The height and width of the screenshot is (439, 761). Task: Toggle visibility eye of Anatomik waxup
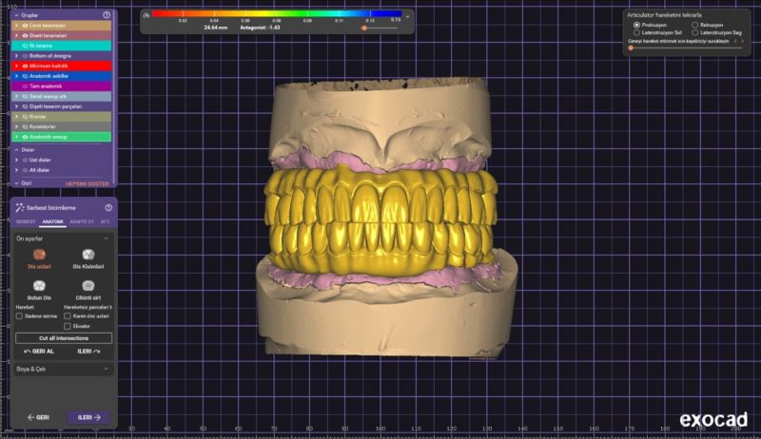(24, 136)
